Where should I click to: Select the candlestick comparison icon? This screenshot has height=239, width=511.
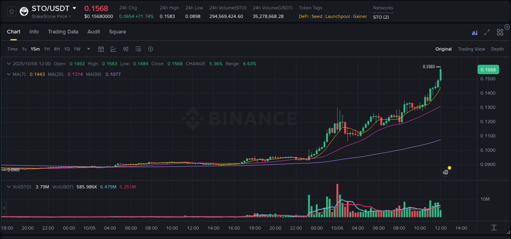pyautogui.click(x=126, y=49)
